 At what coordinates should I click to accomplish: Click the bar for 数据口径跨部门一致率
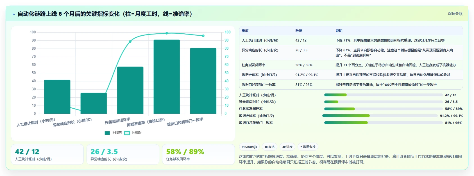(203, 81)
